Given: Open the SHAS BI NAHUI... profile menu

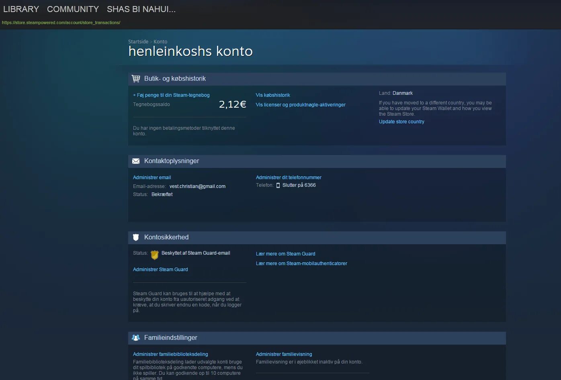Looking at the screenshot, I should point(141,9).
